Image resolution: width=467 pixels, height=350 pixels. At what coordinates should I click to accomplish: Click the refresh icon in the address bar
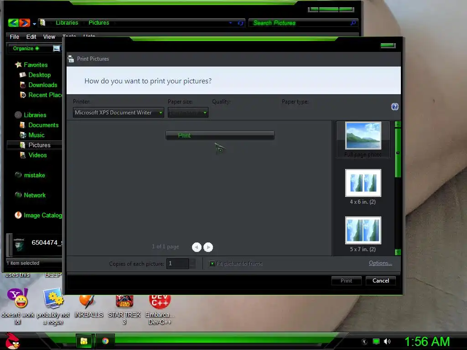(x=240, y=23)
